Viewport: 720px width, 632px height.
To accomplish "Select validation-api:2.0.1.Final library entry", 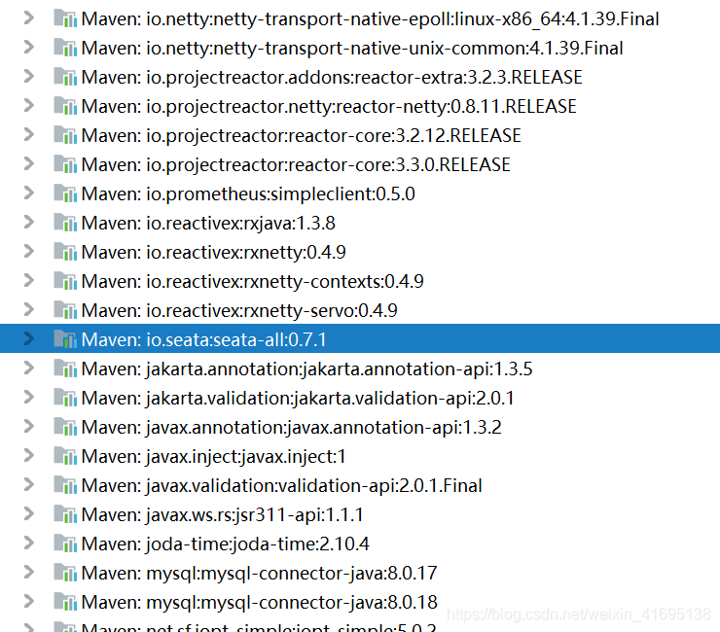I will point(282,485).
